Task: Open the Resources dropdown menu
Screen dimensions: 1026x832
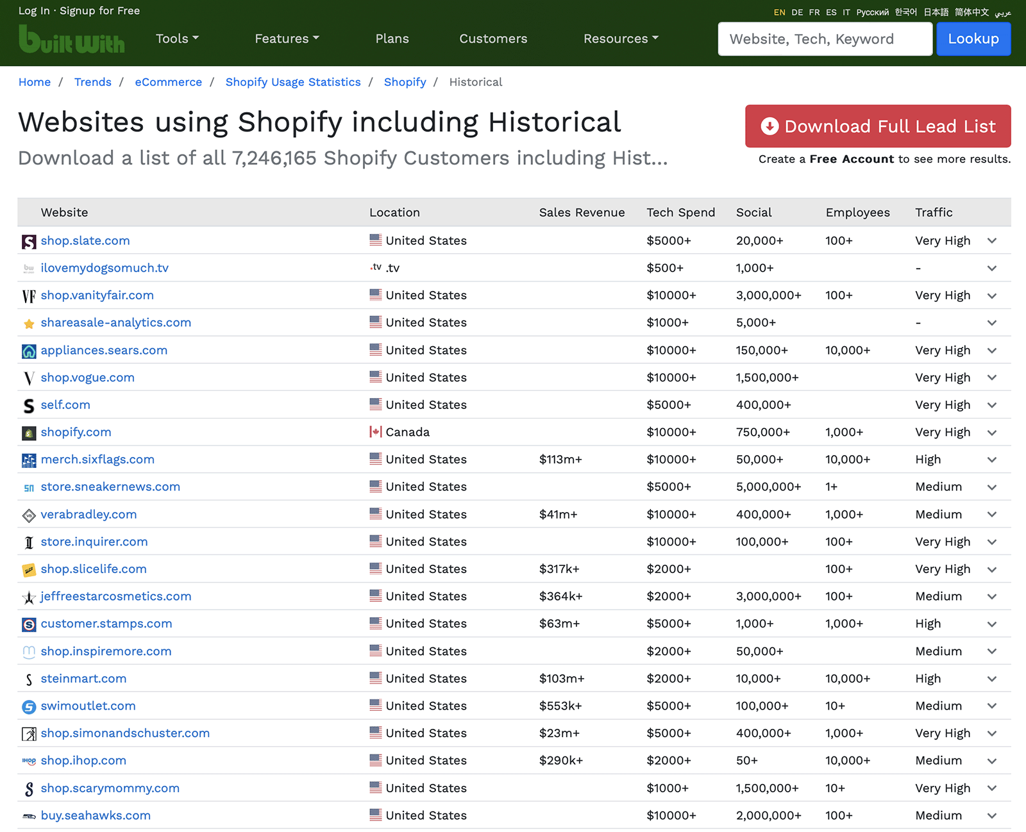Action: coord(621,38)
